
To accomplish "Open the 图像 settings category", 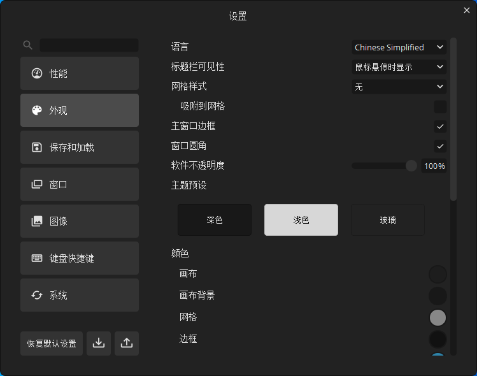I will (80, 221).
